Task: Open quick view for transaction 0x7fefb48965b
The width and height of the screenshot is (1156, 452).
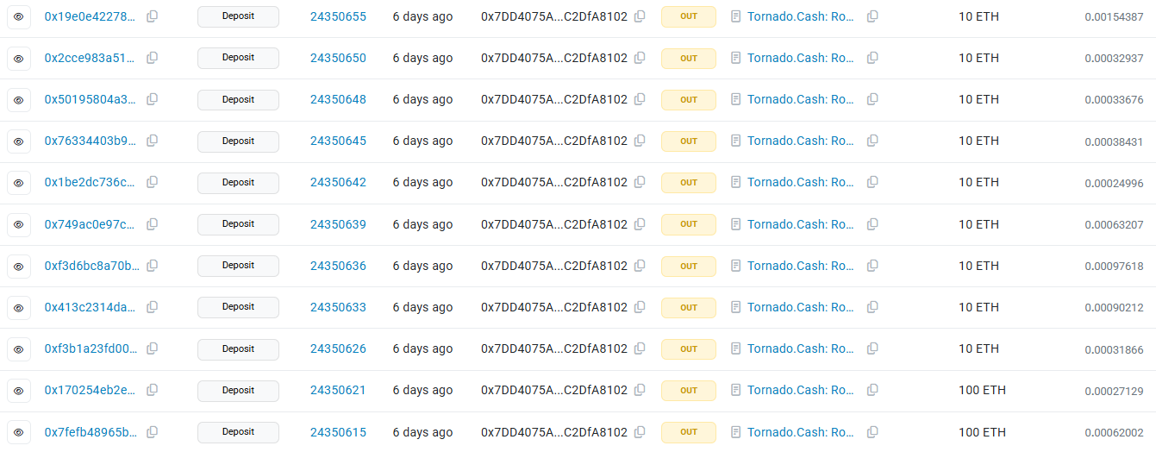Action: pos(18,432)
